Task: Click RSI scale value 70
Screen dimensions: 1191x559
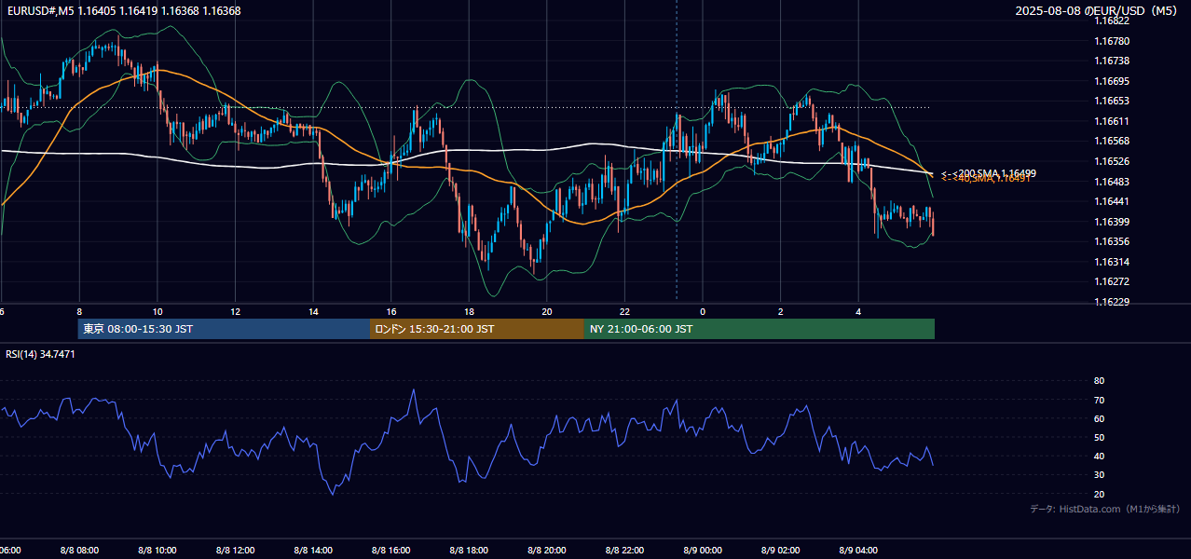Action: point(1099,400)
